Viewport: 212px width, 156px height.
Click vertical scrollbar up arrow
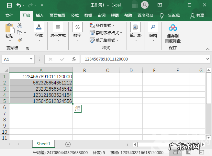point(208,70)
